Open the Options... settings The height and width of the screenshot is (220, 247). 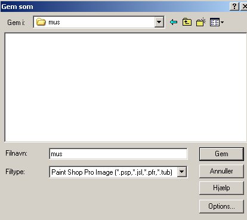[221, 206]
